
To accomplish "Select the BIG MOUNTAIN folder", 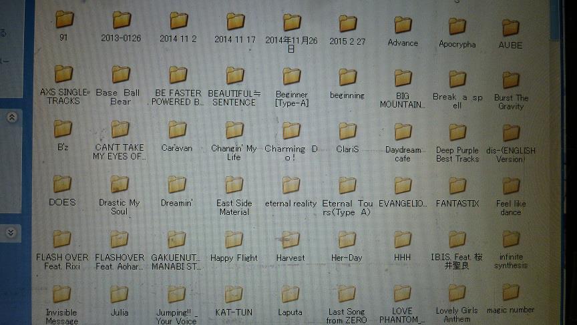I will [x=403, y=78].
